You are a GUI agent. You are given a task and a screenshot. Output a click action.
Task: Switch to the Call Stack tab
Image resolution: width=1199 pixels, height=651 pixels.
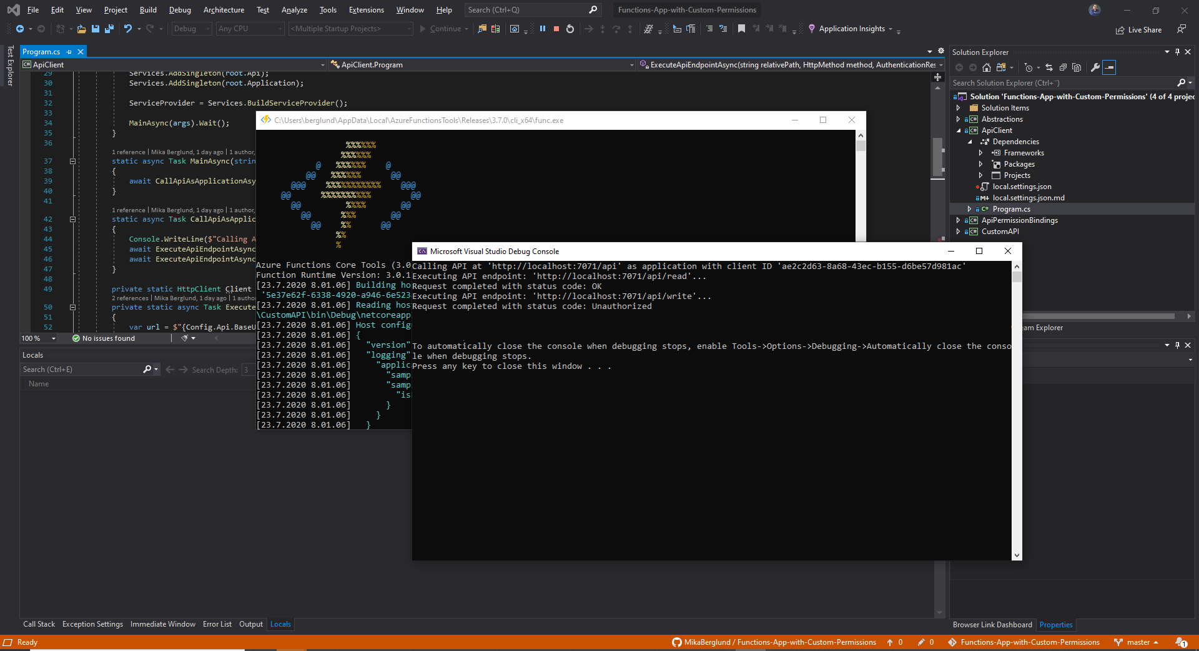point(39,624)
